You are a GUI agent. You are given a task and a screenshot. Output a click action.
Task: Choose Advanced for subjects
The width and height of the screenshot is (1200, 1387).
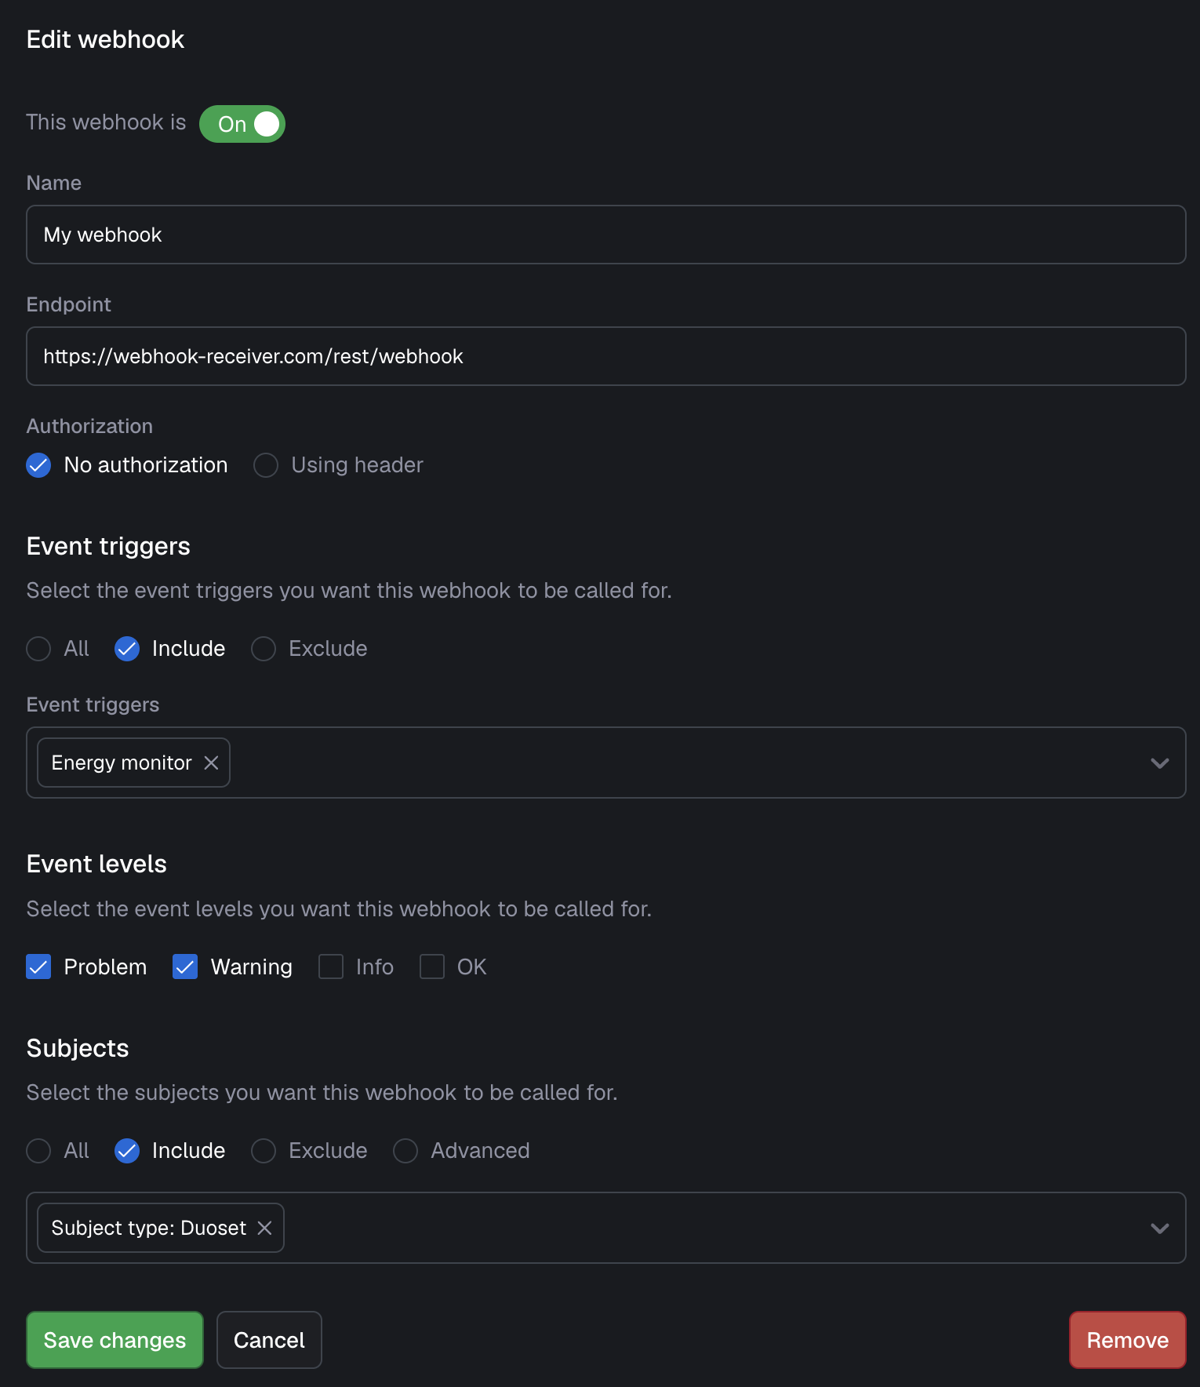[x=405, y=1151]
